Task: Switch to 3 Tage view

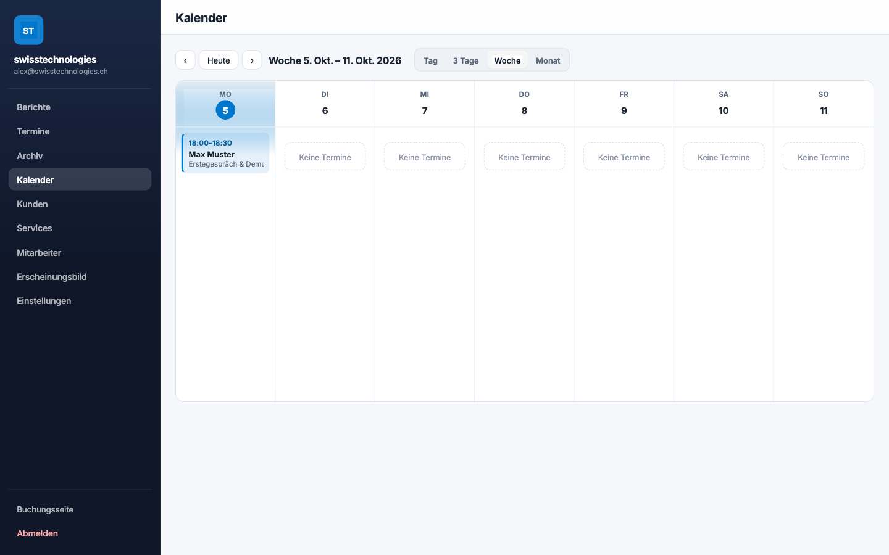Action: pos(466,60)
